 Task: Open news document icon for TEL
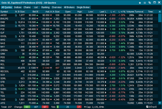[16, 93]
